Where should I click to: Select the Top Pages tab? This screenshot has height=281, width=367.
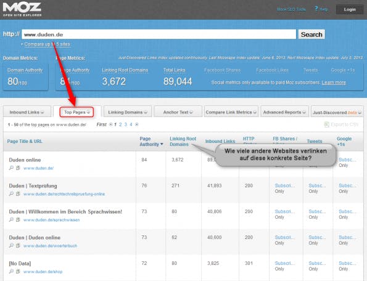[x=76, y=112]
